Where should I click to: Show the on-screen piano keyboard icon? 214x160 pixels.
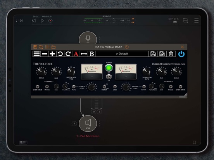point(23,143)
